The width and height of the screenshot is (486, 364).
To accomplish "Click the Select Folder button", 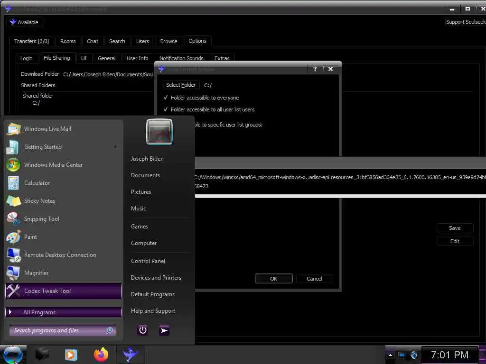I will pyautogui.click(x=181, y=85).
